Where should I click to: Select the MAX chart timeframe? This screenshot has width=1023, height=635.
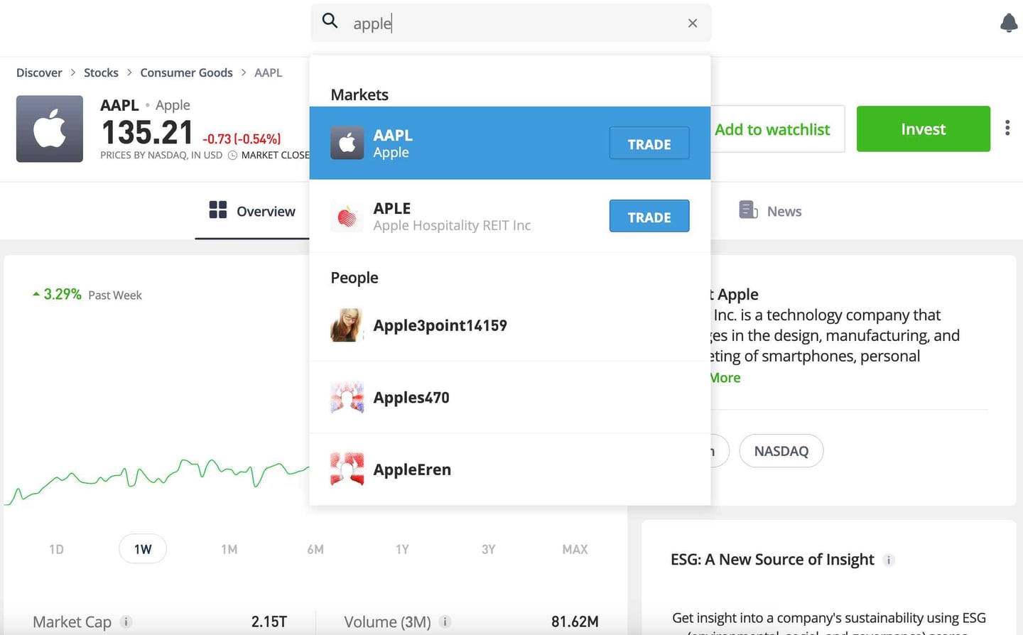(575, 549)
